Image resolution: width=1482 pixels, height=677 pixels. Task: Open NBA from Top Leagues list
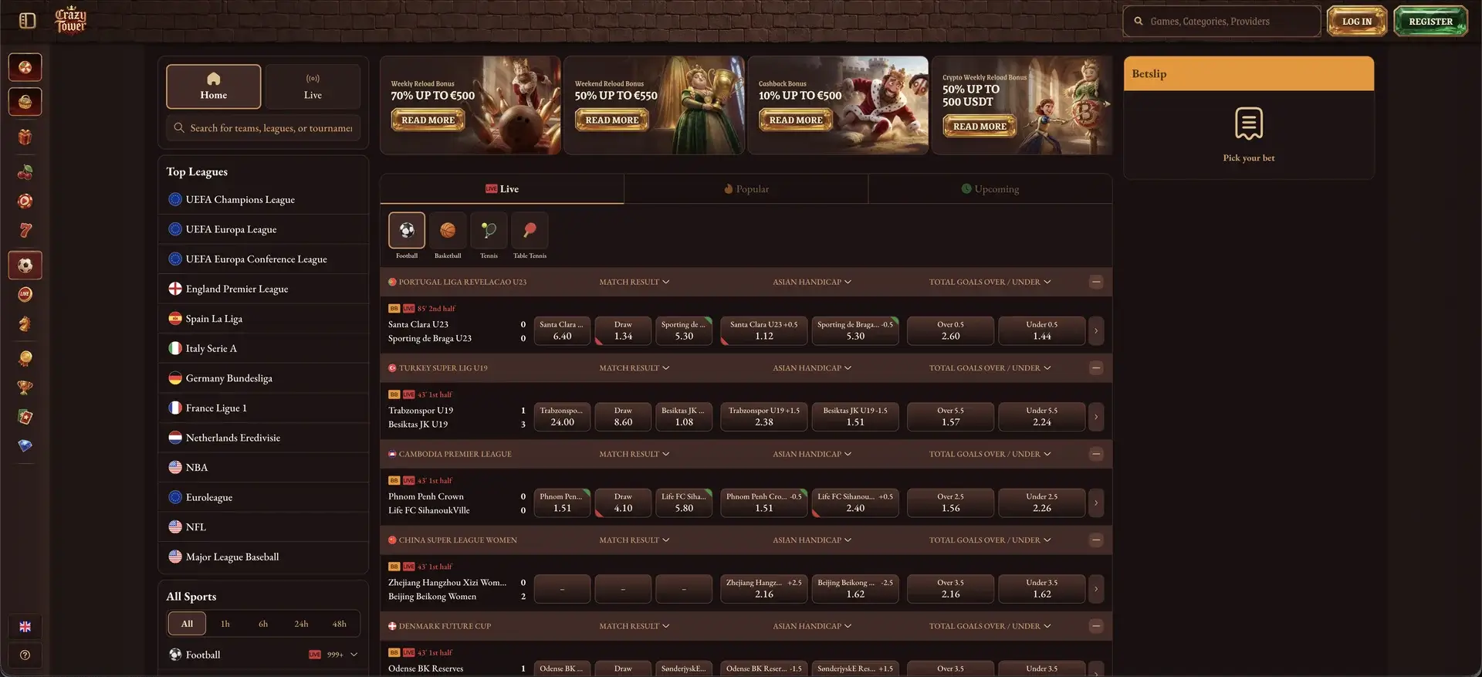click(263, 468)
